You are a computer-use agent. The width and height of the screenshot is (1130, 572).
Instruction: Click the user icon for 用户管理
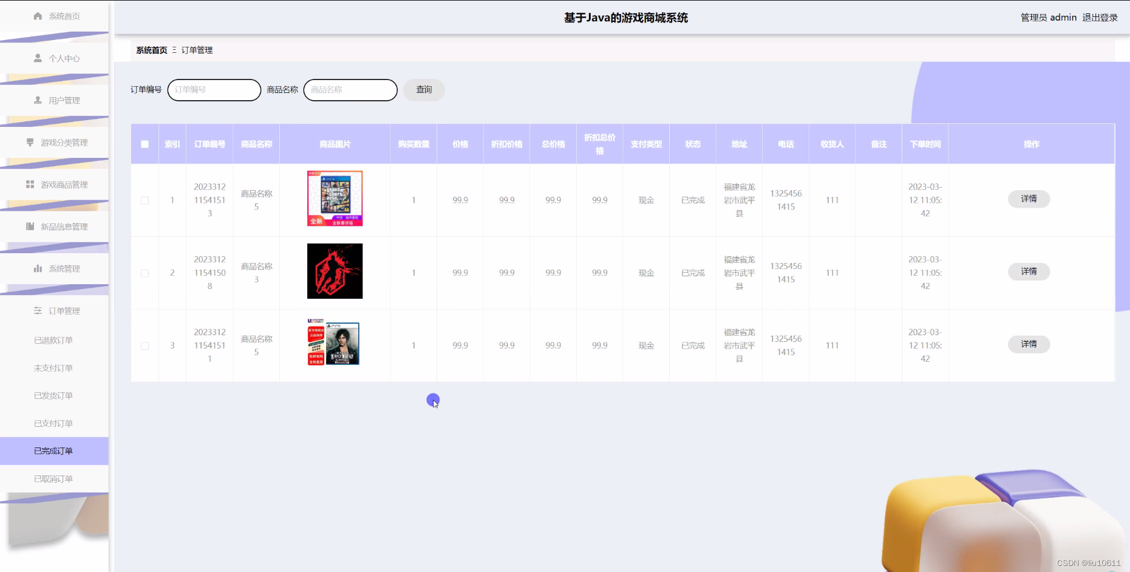(x=38, y=100)
